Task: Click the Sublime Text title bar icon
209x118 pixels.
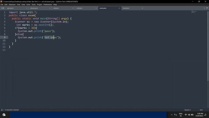Action: click(x=1, y=1)
